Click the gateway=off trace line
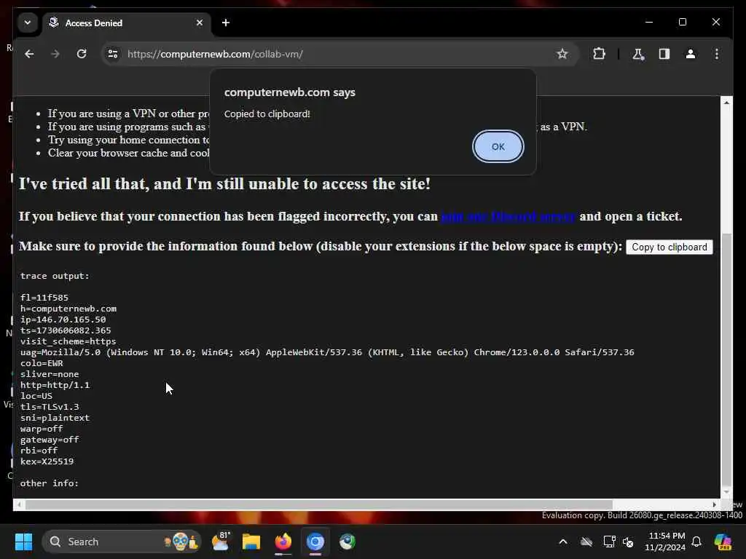 click(x=50, y=440)
